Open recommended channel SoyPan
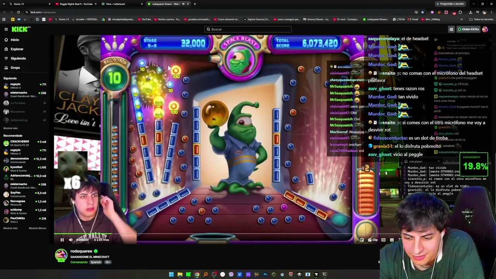The image size is (496, 279). (25, 194)
